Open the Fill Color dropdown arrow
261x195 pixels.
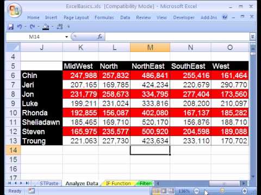tap(52, 27)
